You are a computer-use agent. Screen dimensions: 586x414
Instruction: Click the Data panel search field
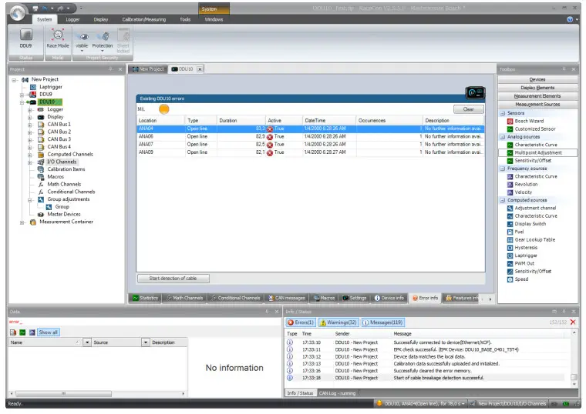(143, 322)
